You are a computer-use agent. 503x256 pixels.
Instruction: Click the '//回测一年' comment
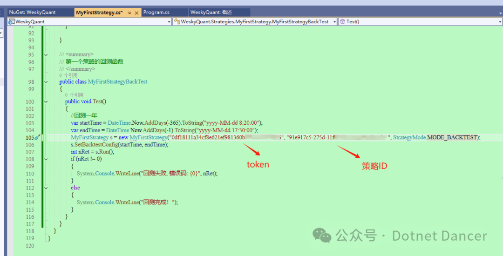point(84,115)
